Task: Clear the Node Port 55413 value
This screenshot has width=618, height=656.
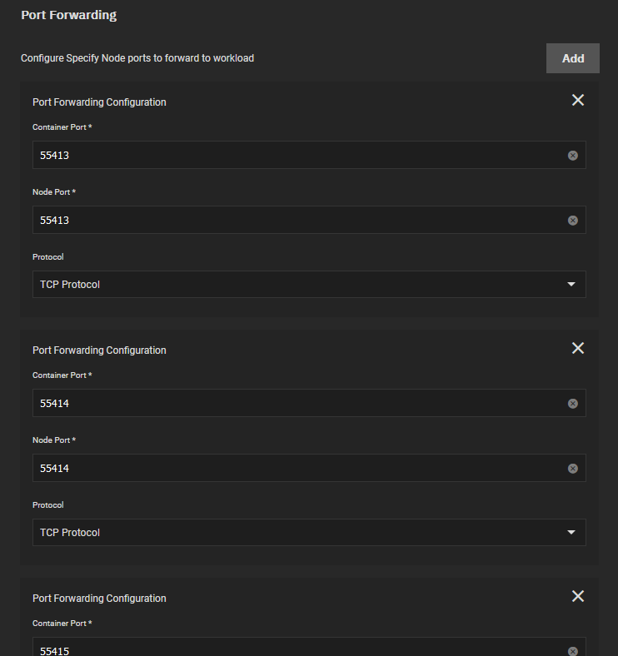Action: tap(573, 221)
